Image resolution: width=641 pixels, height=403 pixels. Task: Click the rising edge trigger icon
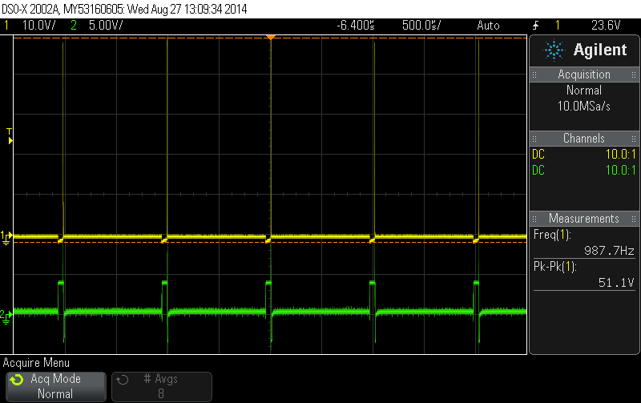pos(535,26)
